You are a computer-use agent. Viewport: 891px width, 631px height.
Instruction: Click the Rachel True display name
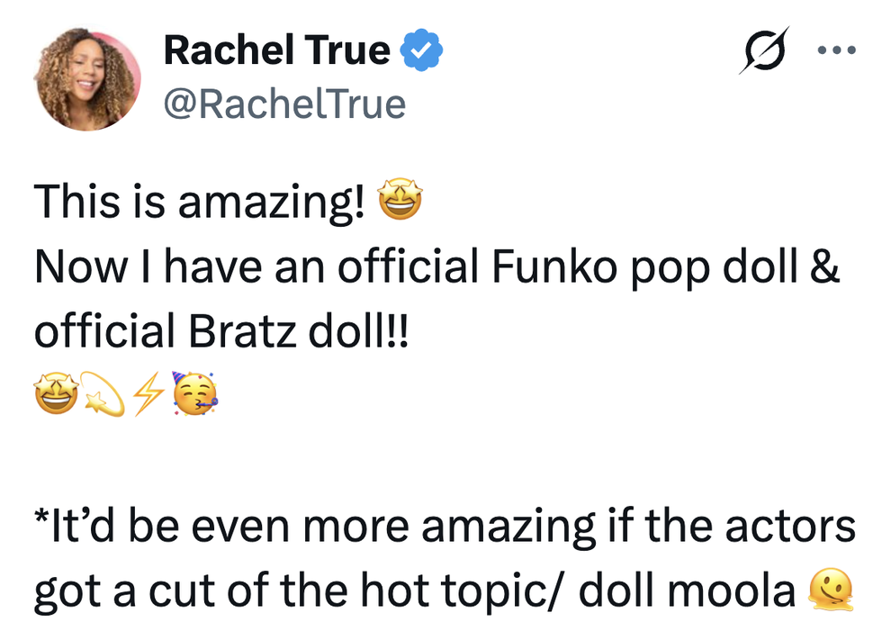tap(277, 50)
